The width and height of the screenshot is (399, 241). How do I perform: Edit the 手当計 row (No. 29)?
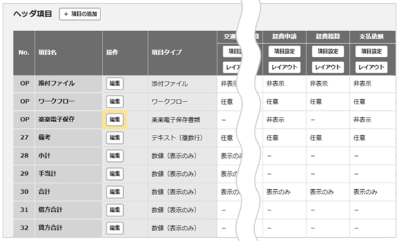(115, 174)
